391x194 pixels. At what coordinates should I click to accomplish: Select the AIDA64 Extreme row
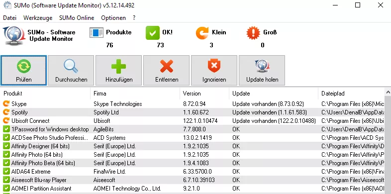pyautogui.click(x=192, y=172)
